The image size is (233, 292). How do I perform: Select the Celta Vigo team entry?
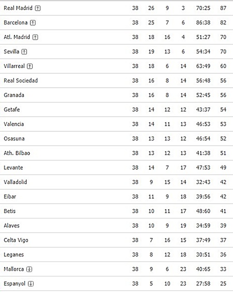[x=16, y=240]
